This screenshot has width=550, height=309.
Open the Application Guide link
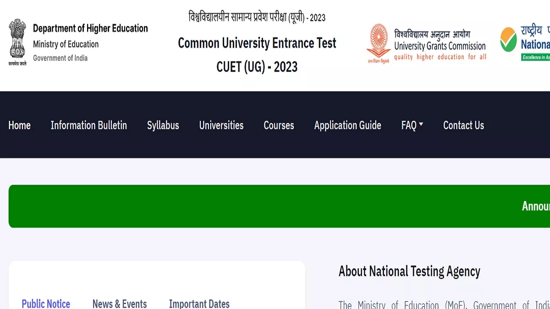click(347, 125)
